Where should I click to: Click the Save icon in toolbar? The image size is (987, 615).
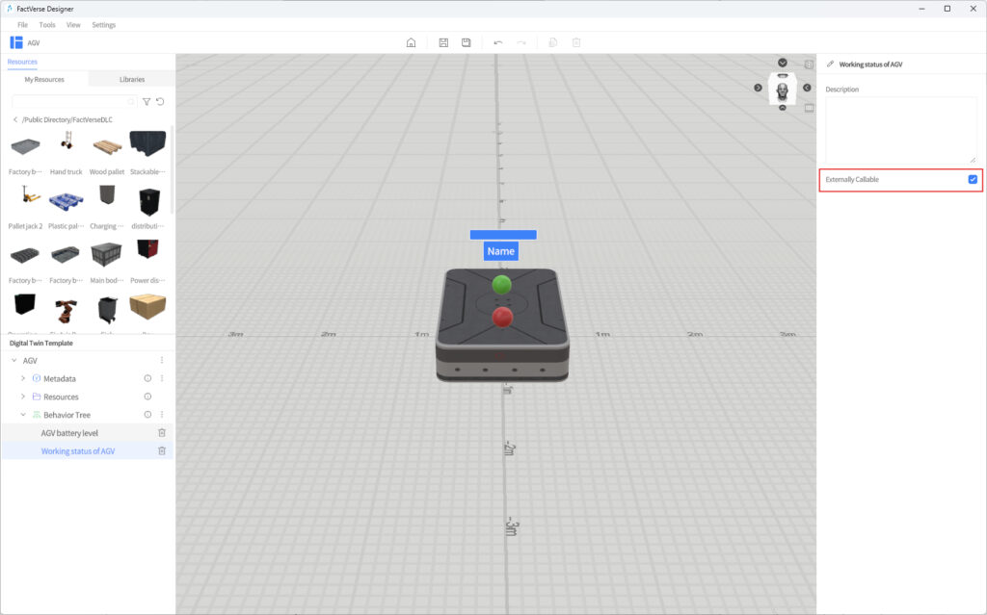pyautogui.click(x=443, y=42)
